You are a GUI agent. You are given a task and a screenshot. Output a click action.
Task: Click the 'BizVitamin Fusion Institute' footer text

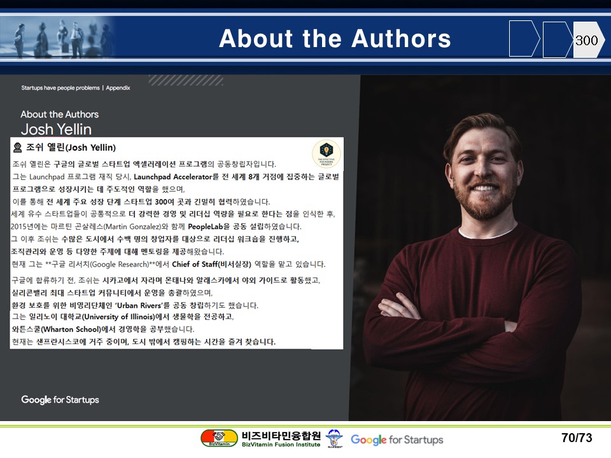[x=281, y=445]
